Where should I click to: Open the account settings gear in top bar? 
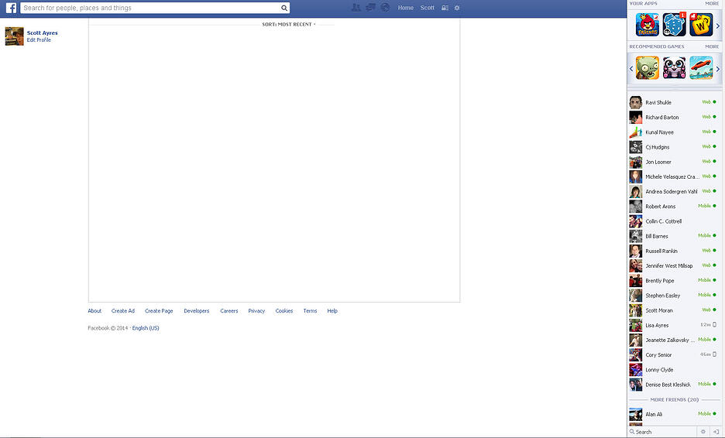(x=457, y=8)
